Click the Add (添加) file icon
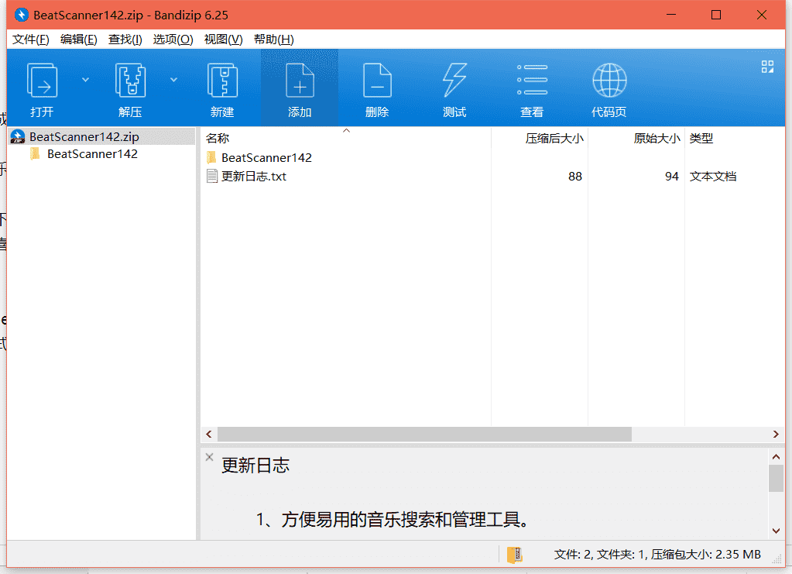Screen dimensions: 792x574 (300, 80)
